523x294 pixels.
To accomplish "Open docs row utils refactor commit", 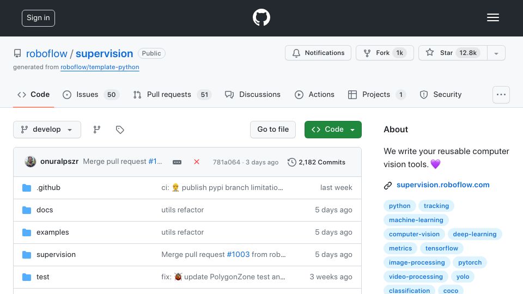I will coord(183,210).
